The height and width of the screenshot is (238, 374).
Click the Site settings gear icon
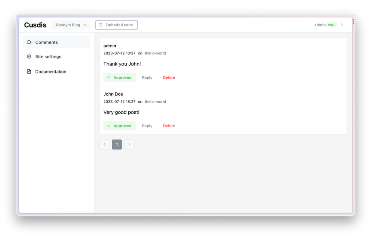(x=29, y=57)
